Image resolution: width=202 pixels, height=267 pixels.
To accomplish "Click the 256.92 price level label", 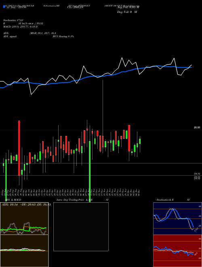I will coord(197,174).
